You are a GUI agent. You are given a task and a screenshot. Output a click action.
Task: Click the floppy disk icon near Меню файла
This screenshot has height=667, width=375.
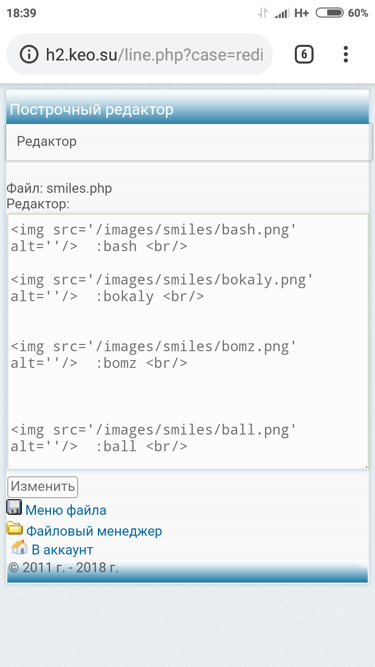[14, 508]
